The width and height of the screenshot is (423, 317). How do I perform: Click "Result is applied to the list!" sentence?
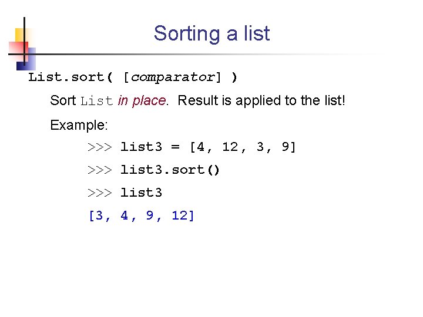pos(261,100)
